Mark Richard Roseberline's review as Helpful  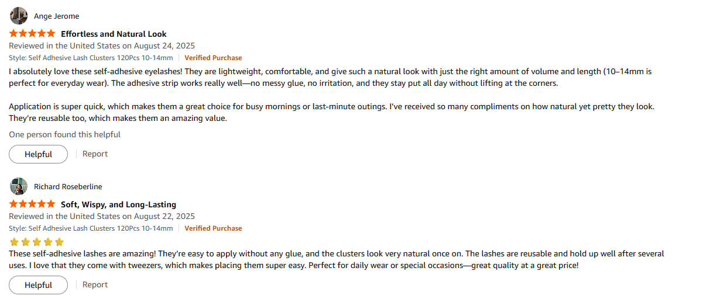38,285
